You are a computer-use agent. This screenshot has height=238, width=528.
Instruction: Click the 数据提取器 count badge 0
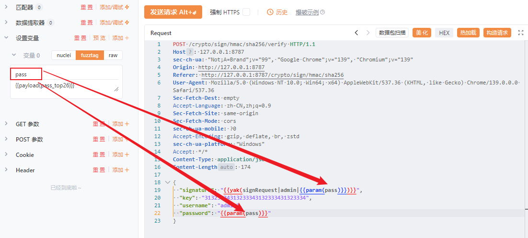[x=50, y=23]
